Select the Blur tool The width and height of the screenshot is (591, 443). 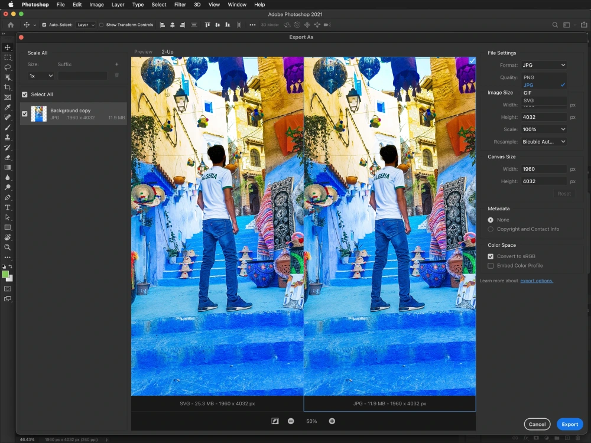click(x=8, y=177)
